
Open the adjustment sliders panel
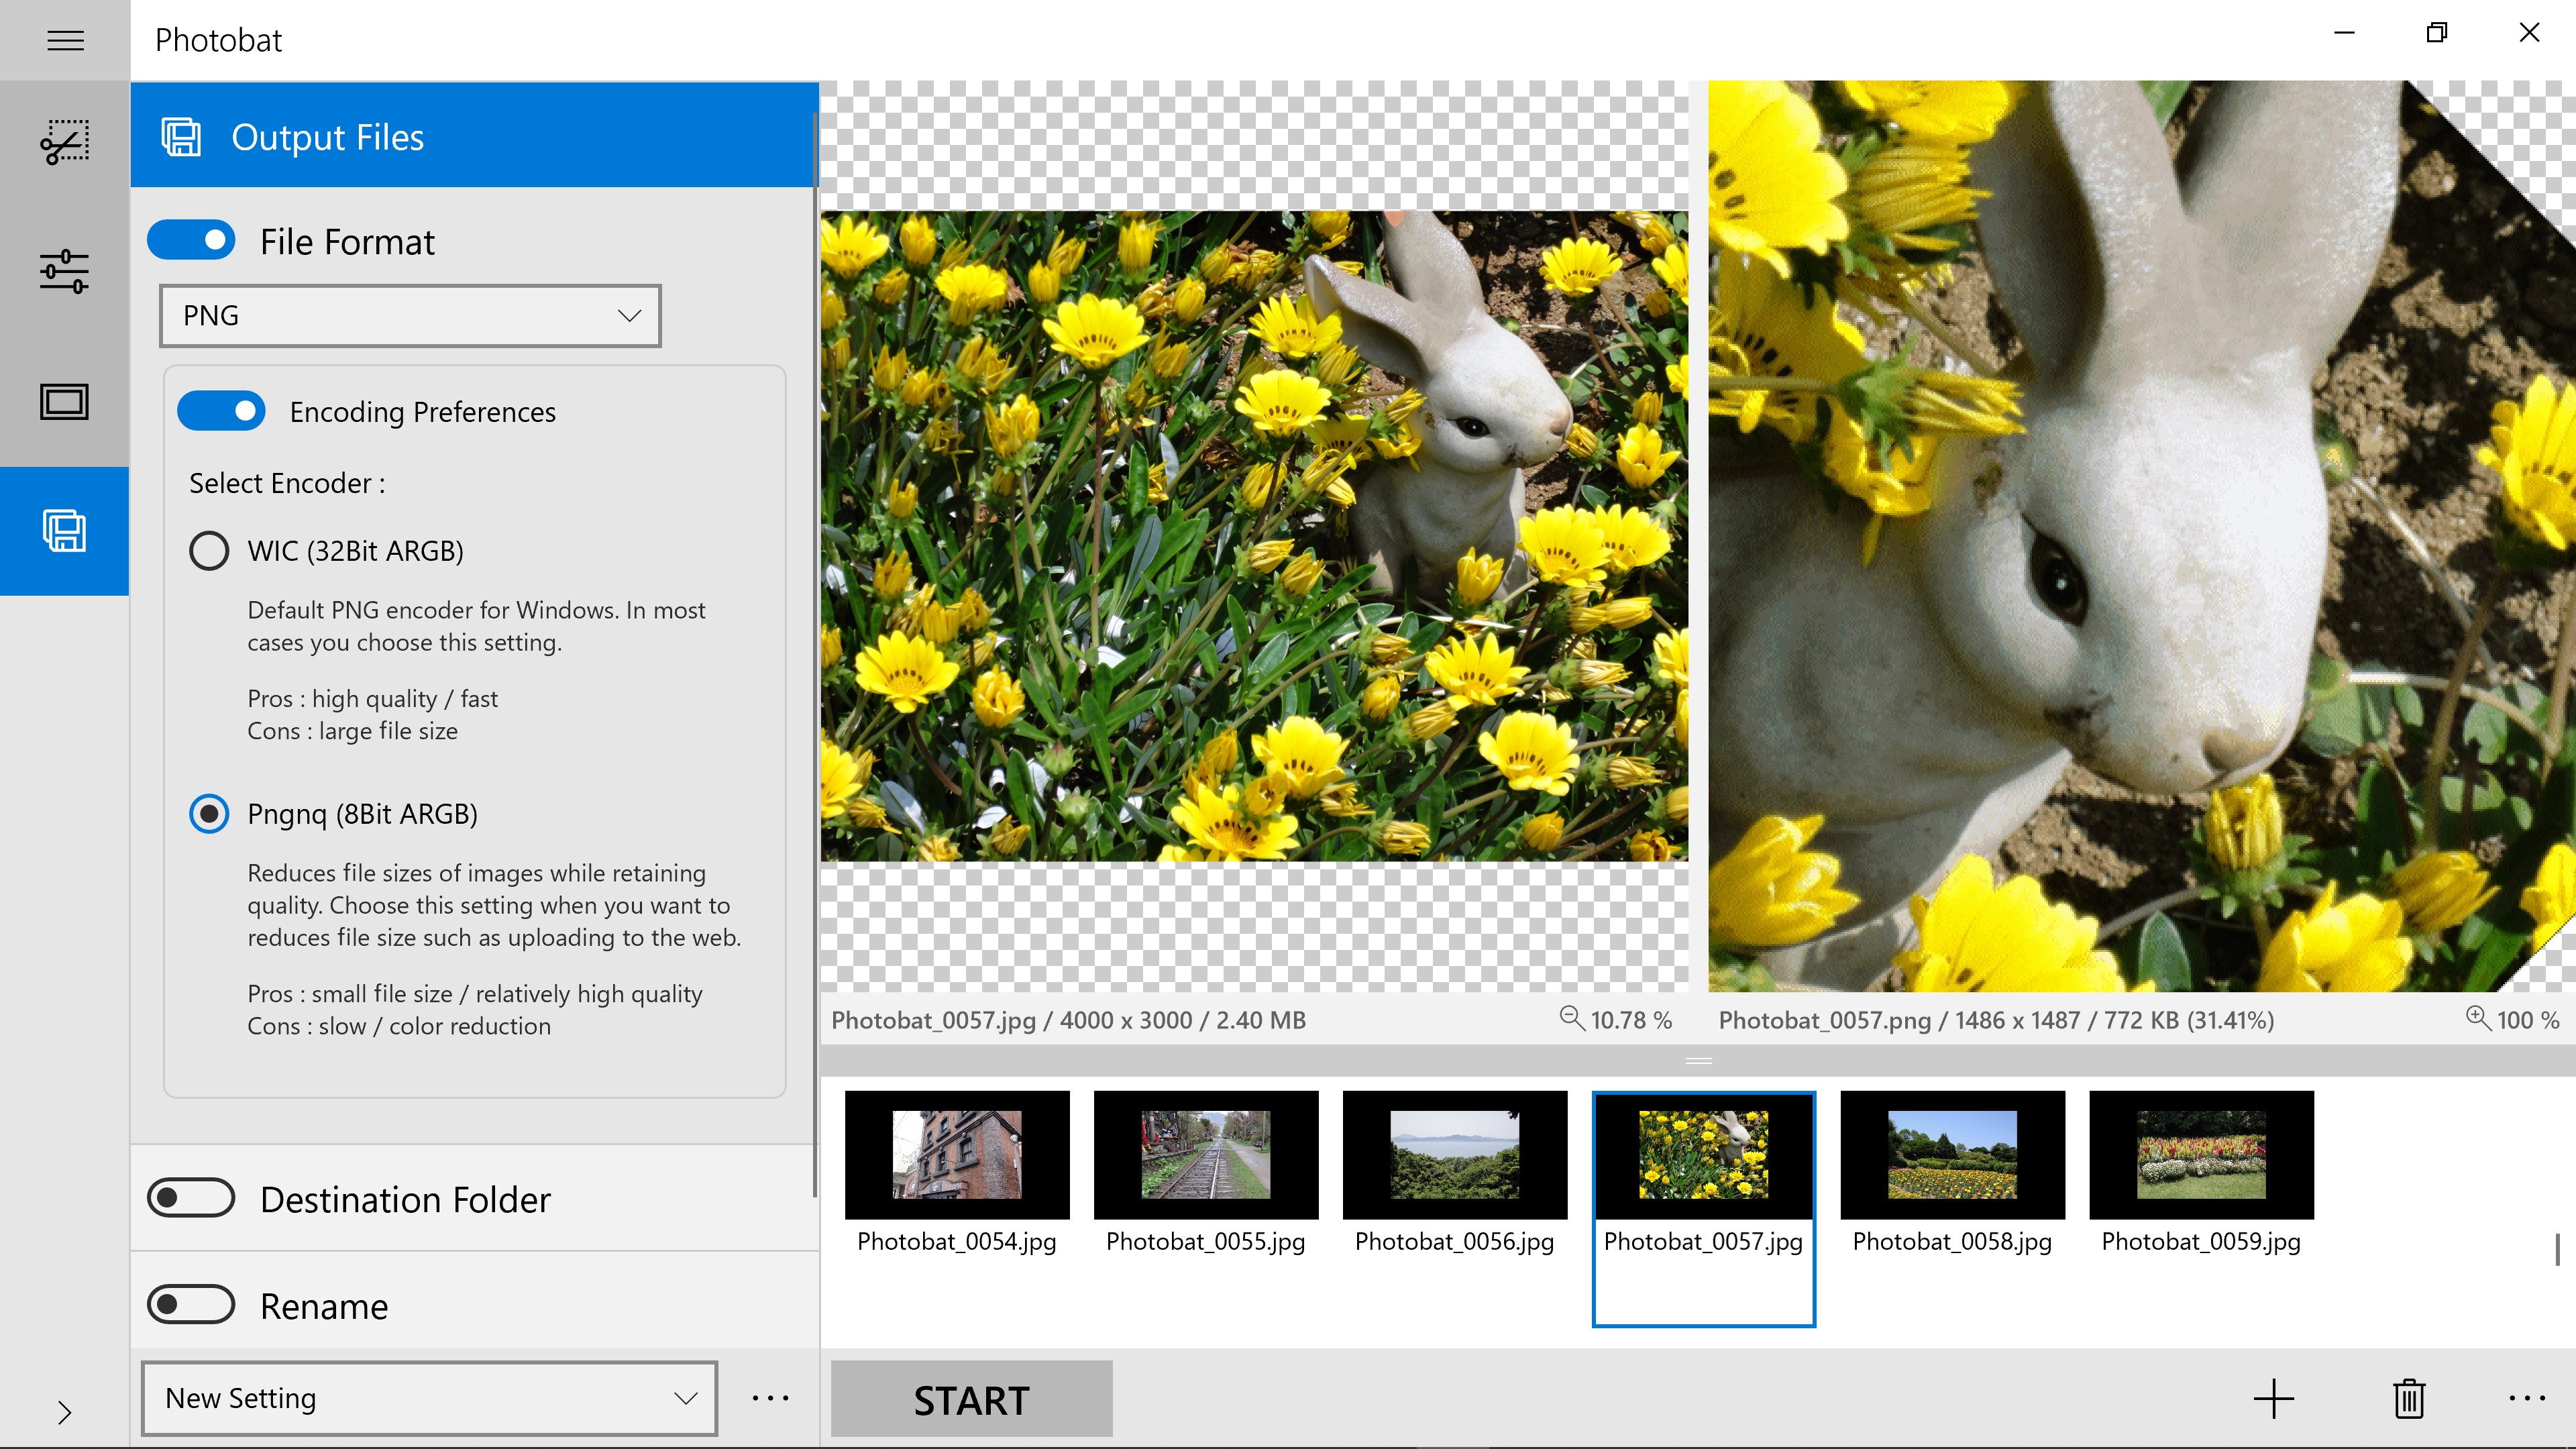click(65, 271)
